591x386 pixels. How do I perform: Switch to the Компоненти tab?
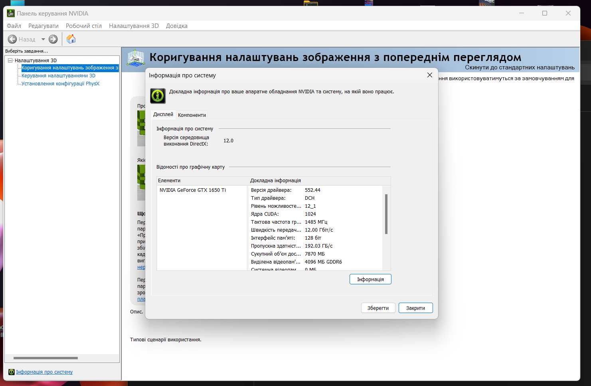pos(192,115)
